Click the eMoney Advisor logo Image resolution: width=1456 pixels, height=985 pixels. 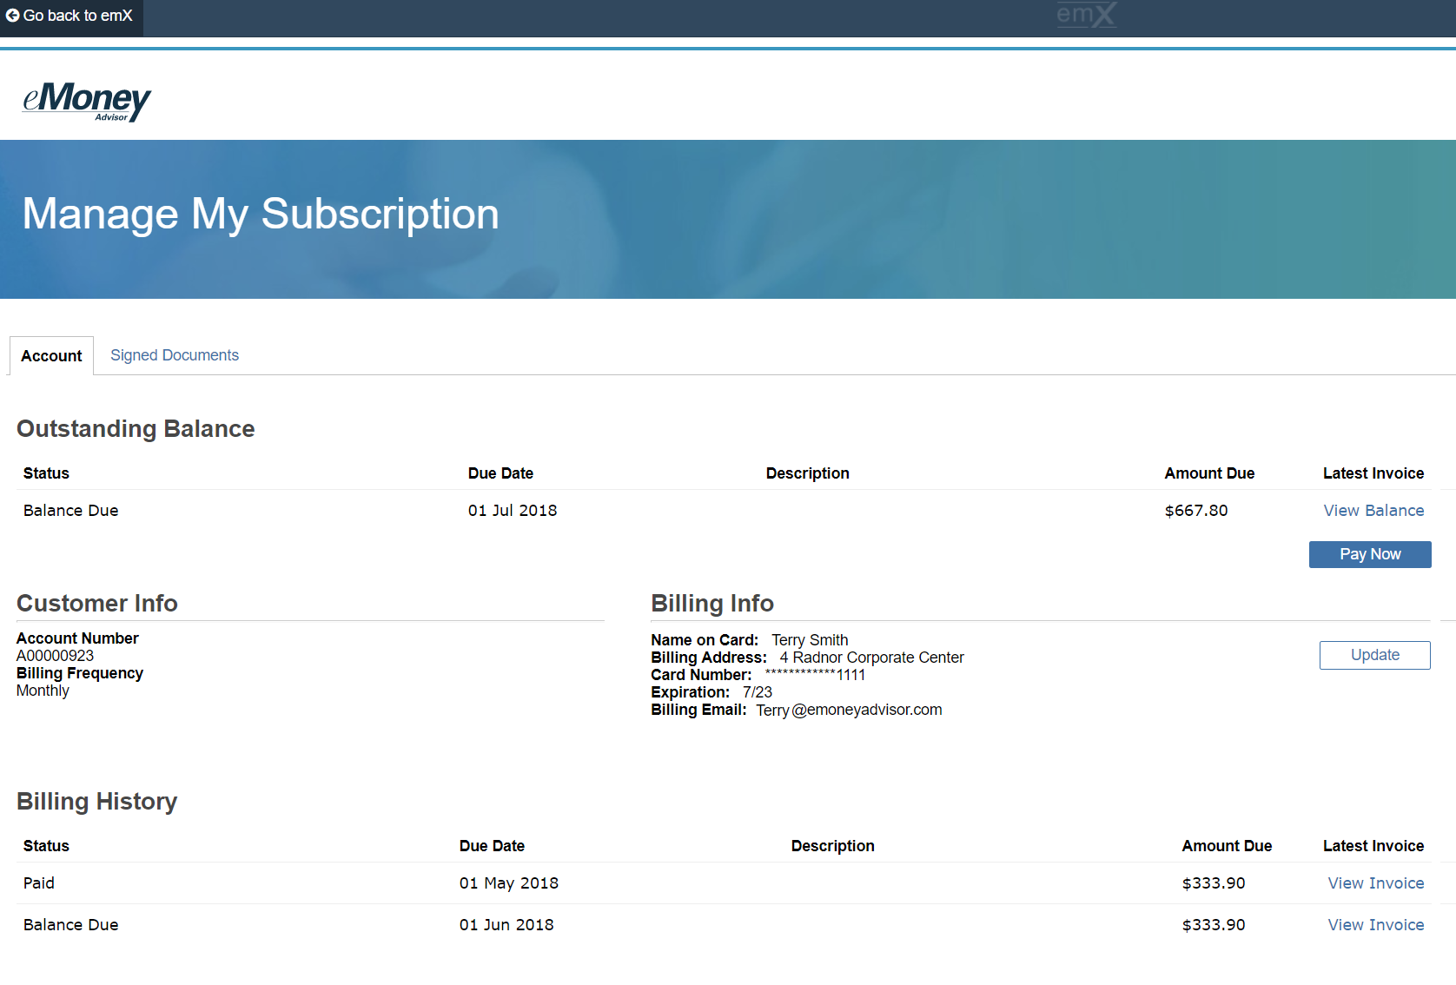pos(87,101)
